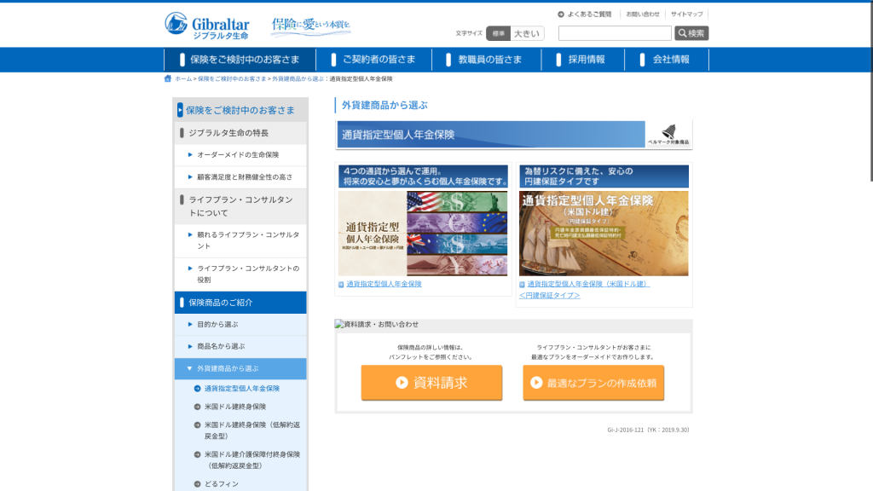
Task: Click the arrow icon beside よくあるご質問
Action: [x=561, y=14]
